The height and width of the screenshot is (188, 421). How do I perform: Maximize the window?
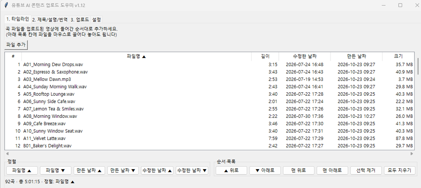[x=400, y=5]
